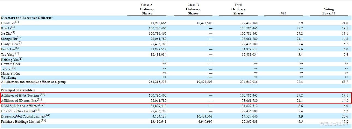
Task: Click the Fullshare Holdings Limited row label
Action: click(20, 122)
